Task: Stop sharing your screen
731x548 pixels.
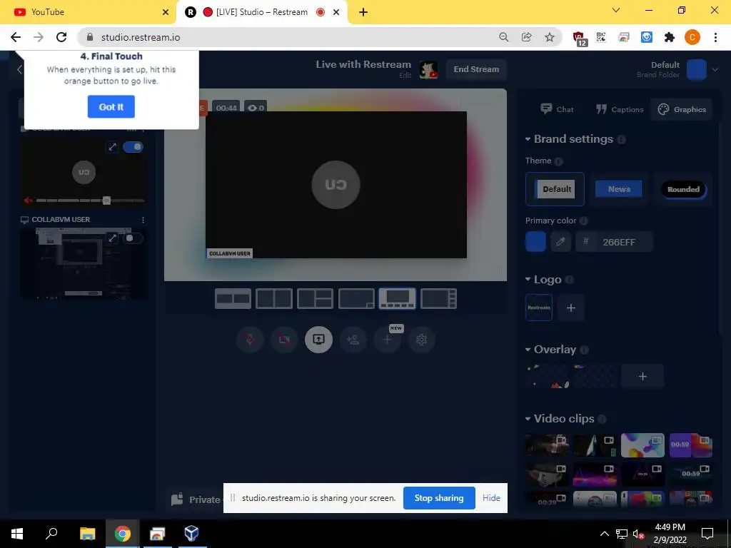Action: click(x=439, y=498)
